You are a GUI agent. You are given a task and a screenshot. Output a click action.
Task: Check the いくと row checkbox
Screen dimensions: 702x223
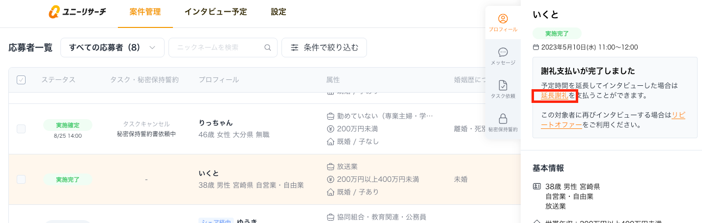click(x=21, y=179)
